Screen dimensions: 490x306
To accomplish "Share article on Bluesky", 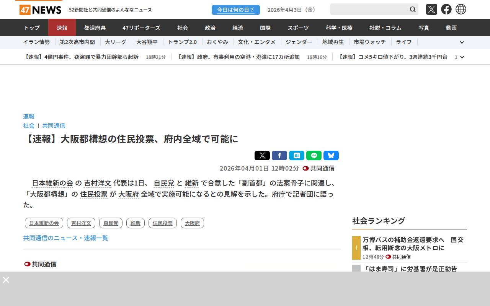I will pos(331,155).
